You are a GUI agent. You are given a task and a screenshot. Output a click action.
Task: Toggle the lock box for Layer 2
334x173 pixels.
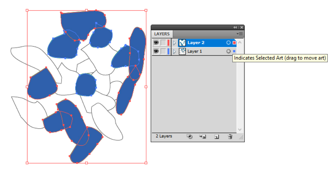[163, 43]
